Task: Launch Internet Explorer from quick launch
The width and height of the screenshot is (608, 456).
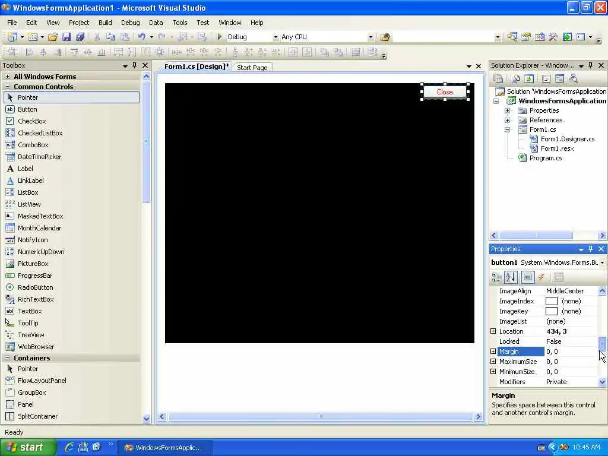Action: tap(70, 447)
